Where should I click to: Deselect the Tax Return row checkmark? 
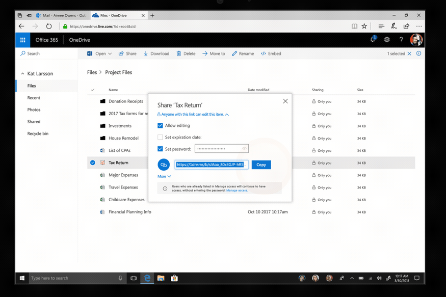93,163
